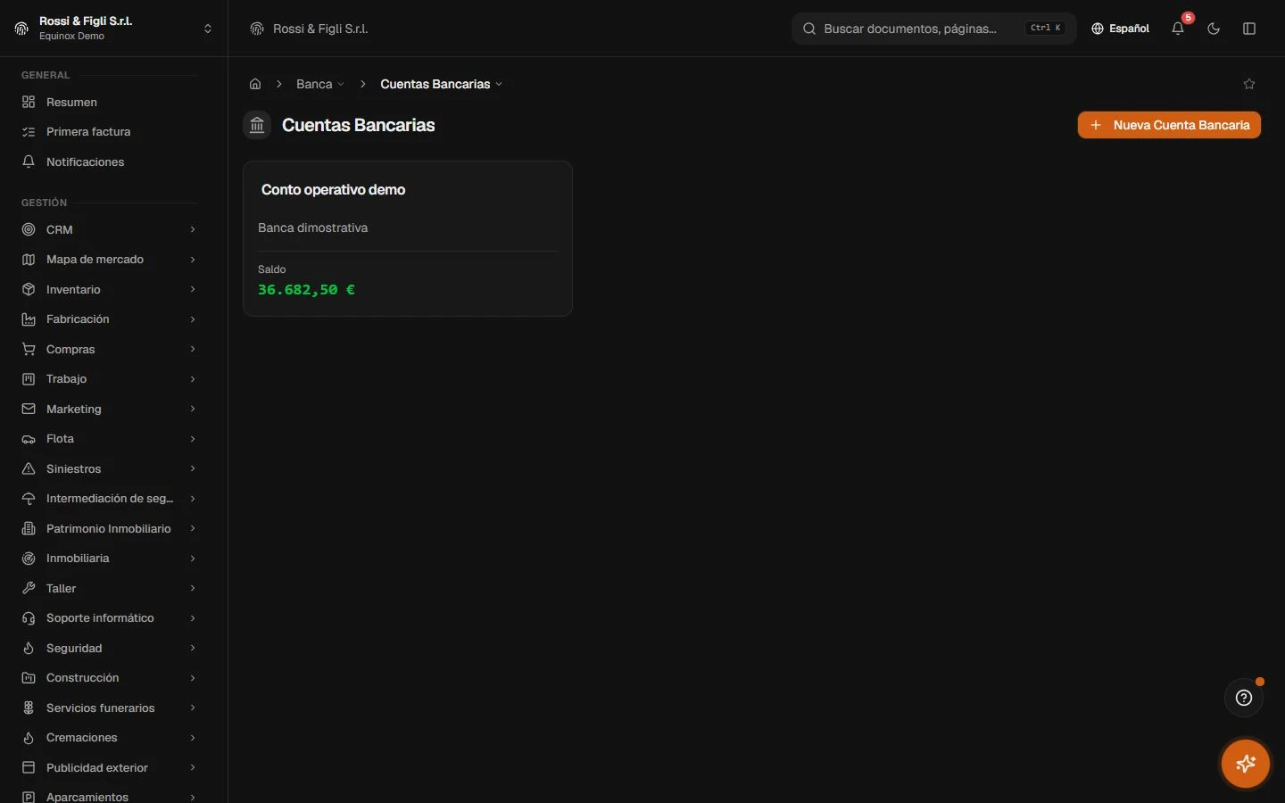Click Rossi & Figli S.r.l. header label
The width and height of the screenshot is (1285, 803).
coord(320,29)
